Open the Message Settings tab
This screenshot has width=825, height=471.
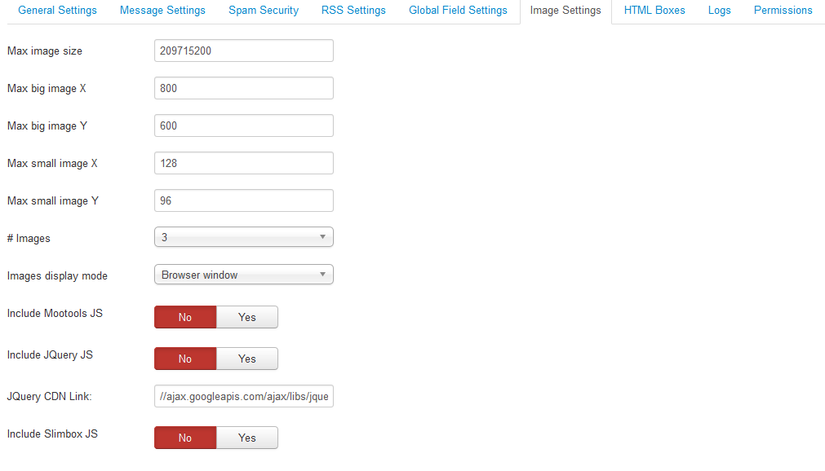pos(162,11)
